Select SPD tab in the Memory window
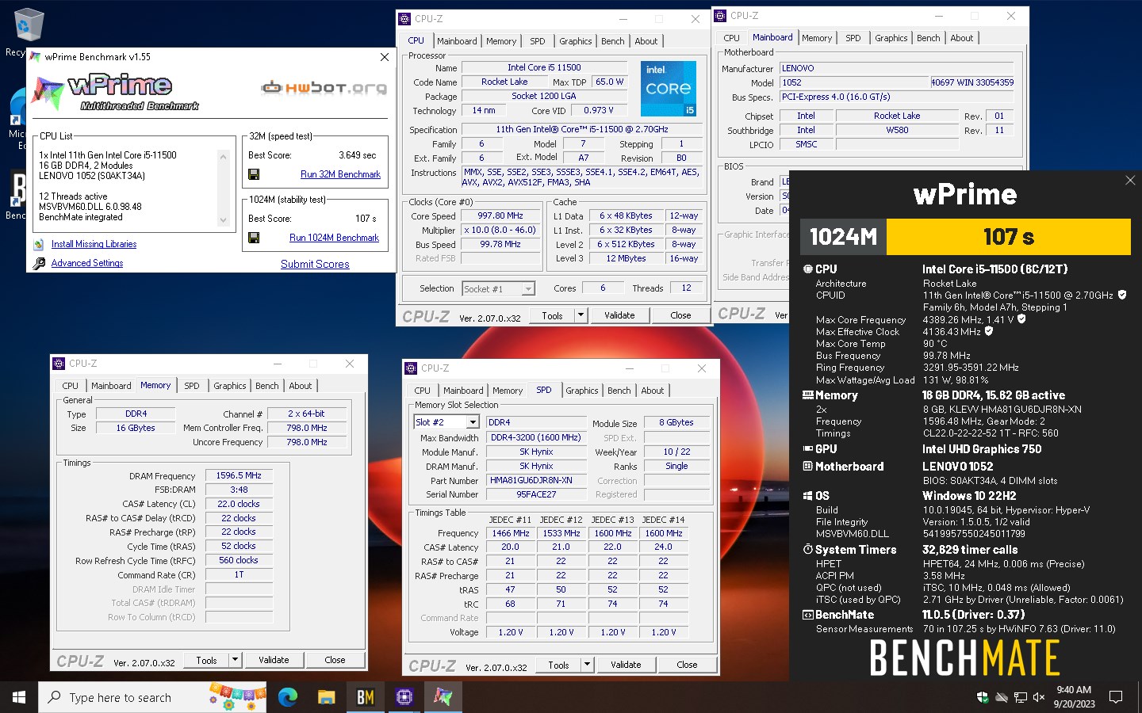This screenshot has width=1142, height=713. coord(192,386)
